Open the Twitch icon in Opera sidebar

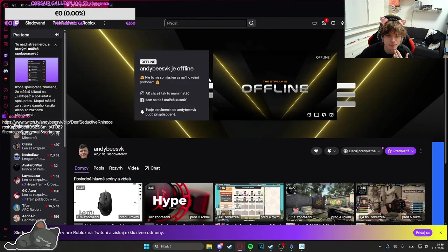pos(6,56)
